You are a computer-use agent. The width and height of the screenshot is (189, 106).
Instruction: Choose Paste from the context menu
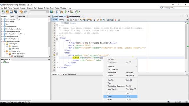120,100
